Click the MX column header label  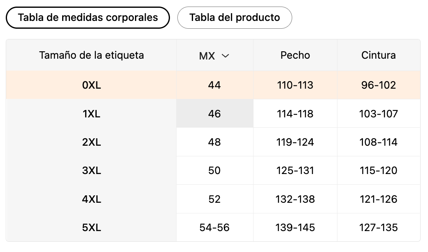(207, 56)
